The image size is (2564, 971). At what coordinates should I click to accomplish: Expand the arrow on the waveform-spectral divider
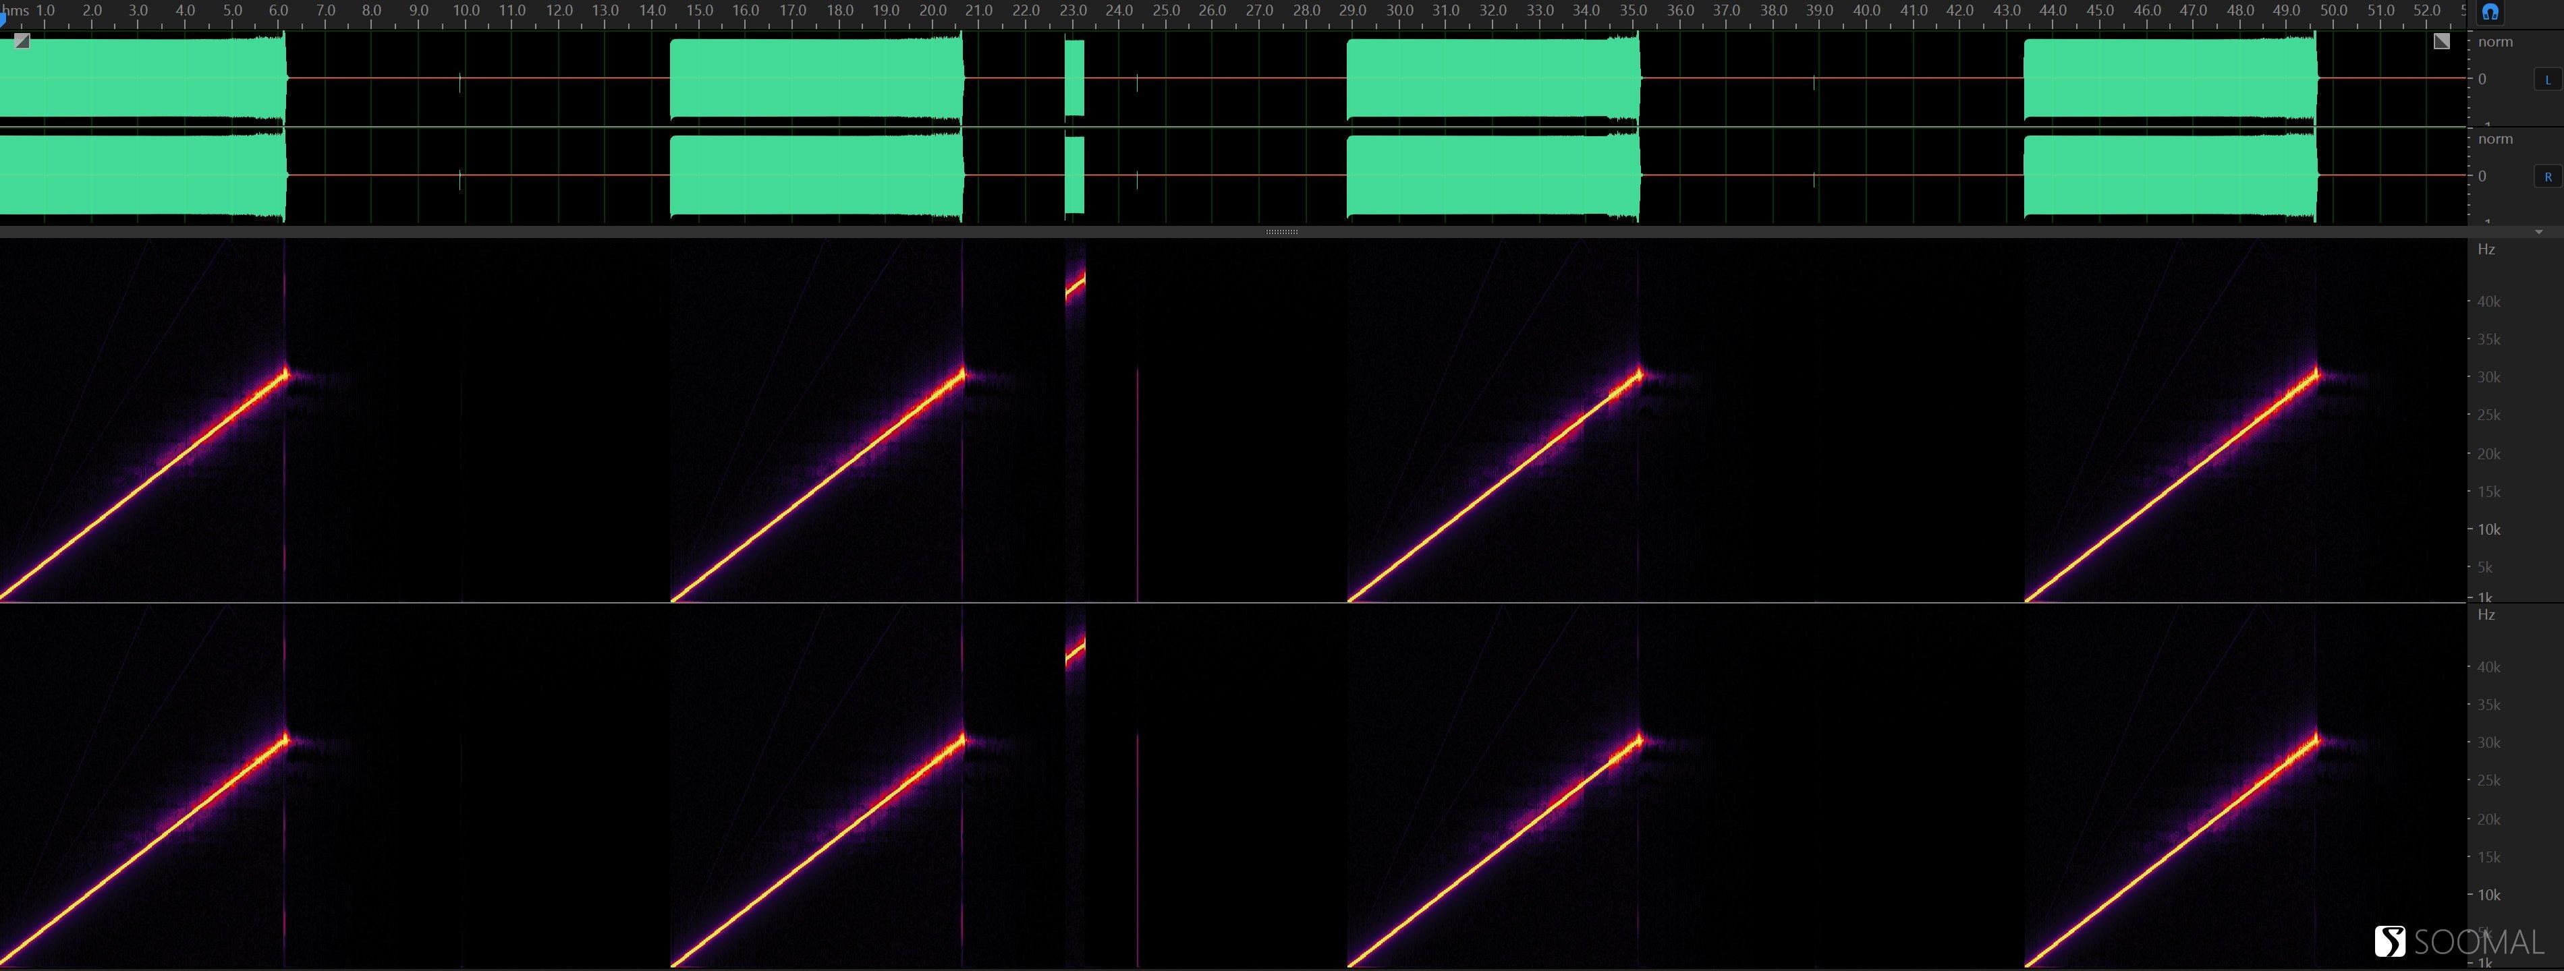[x=2539, y=232]
